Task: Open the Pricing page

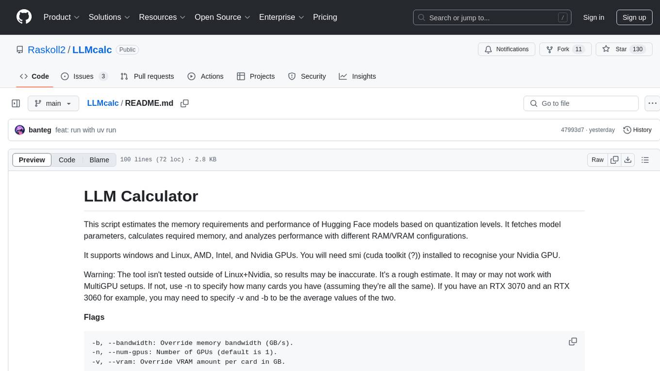Action: click(325, 17)
